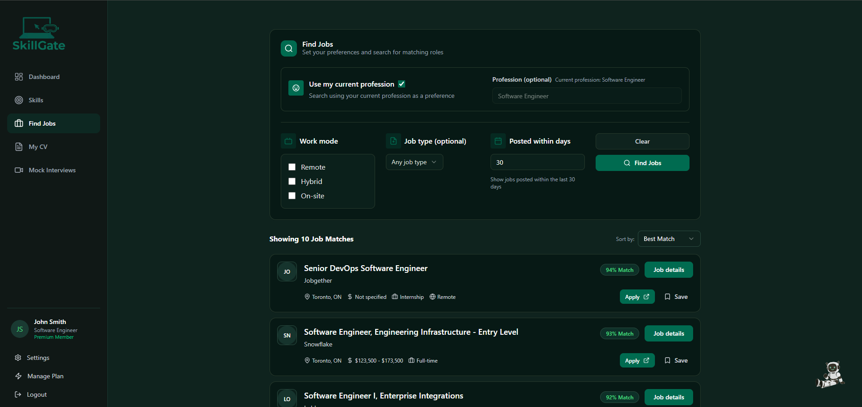Viewport: 862px width, 407px height.
Task: Click the LO company avatar
Action: point(287,398)
